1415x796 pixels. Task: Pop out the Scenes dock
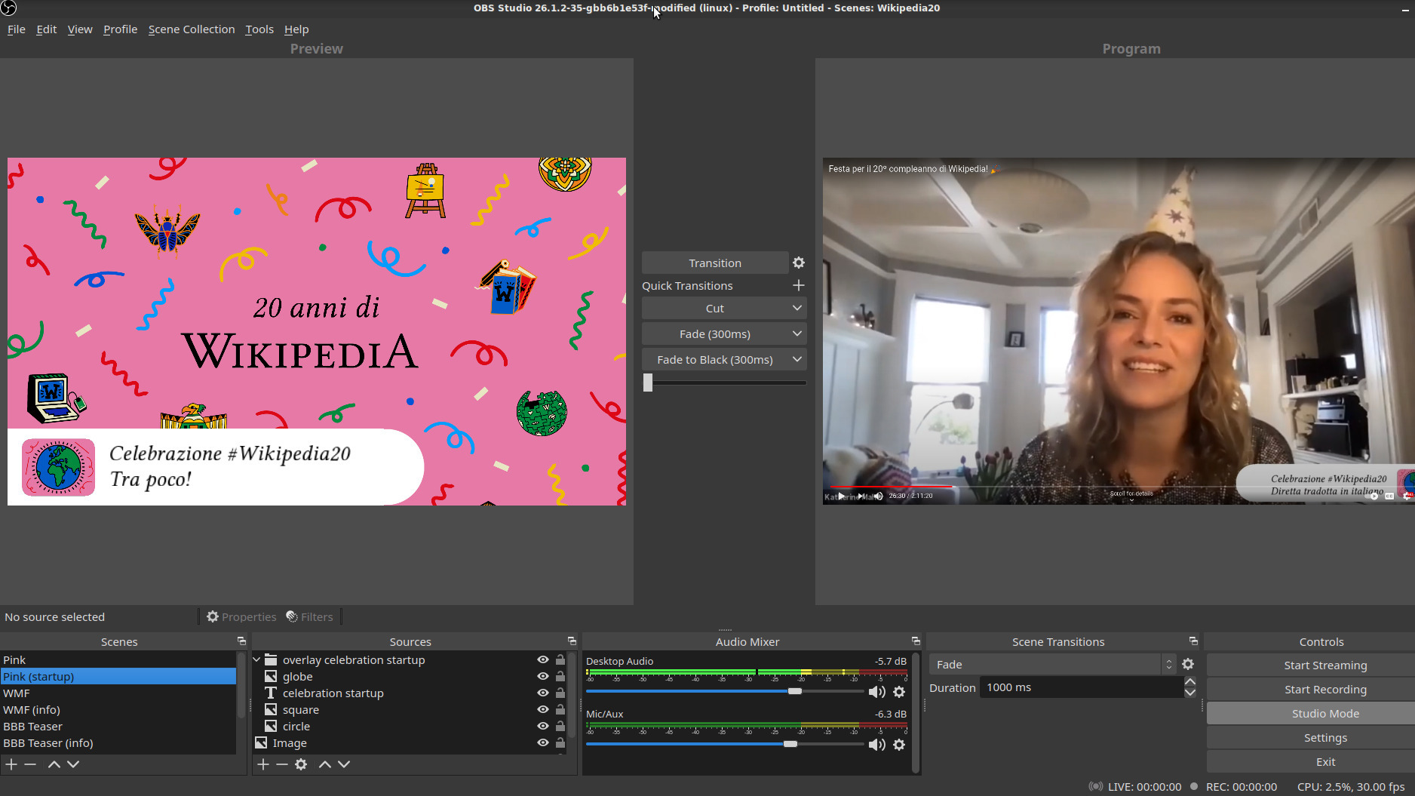point(242,641)
